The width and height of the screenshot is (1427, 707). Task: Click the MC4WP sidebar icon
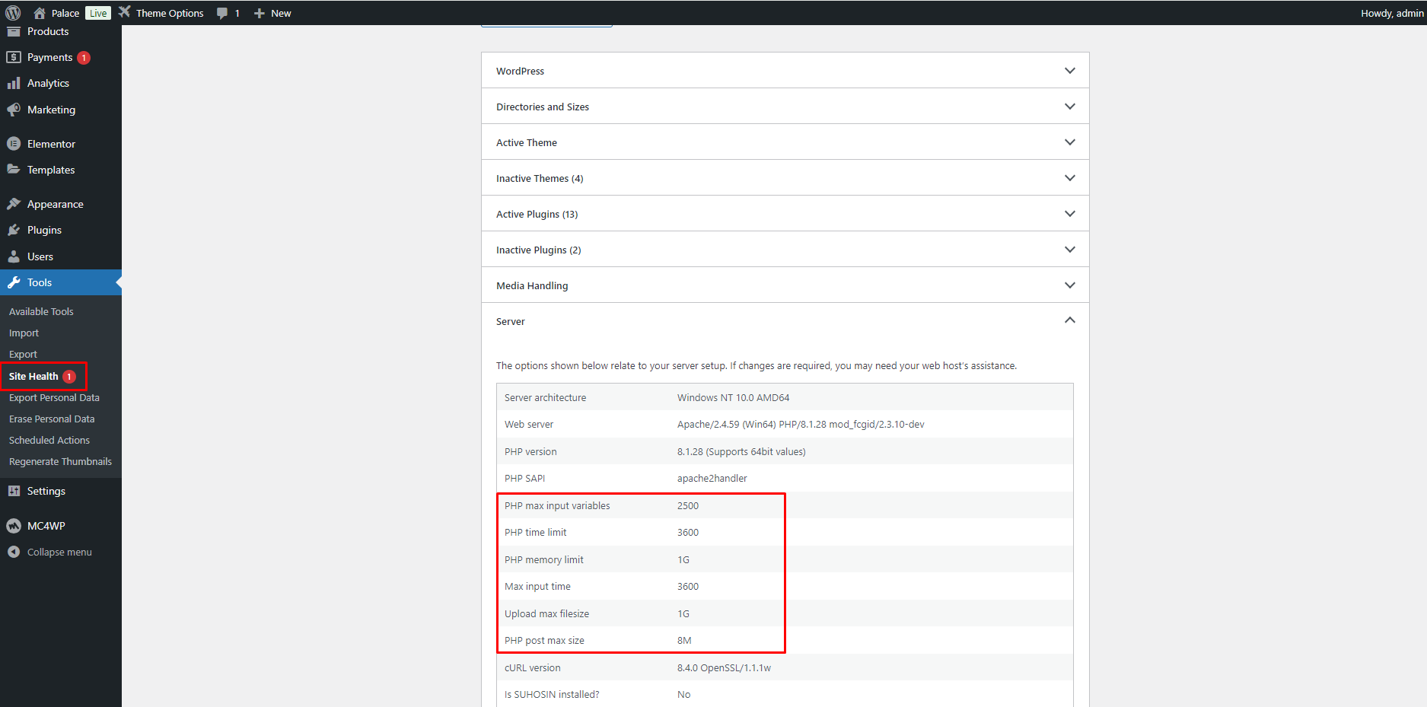pos(14,526)
